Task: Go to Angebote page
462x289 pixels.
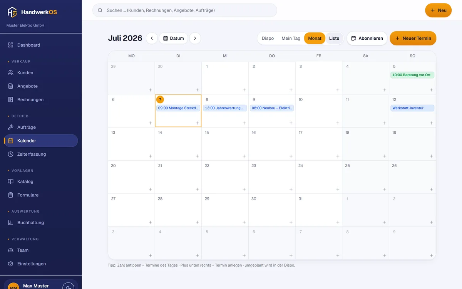Action: click(x=41, y=86)
